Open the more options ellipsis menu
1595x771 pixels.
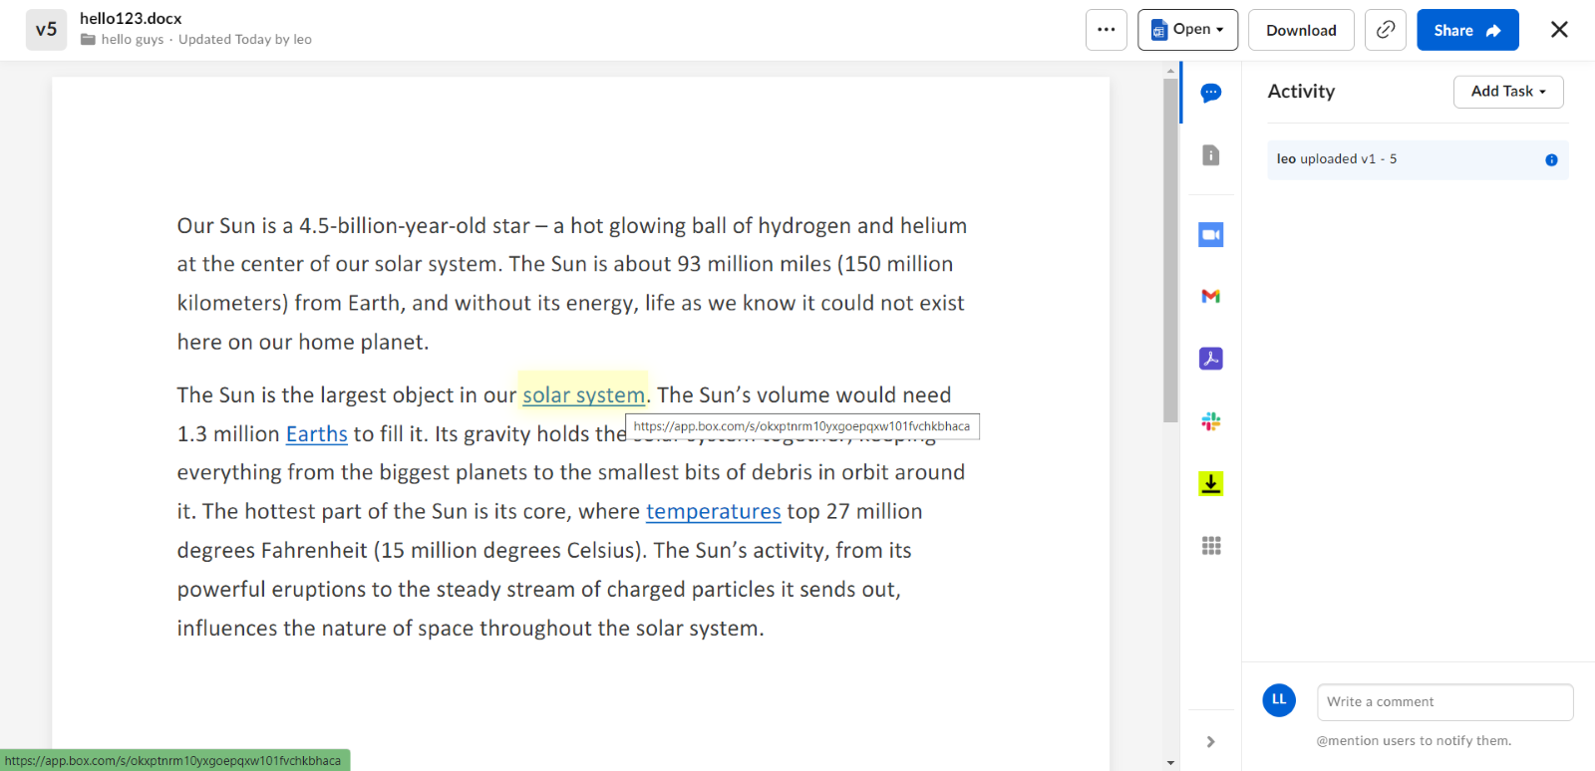point(1106,30)
